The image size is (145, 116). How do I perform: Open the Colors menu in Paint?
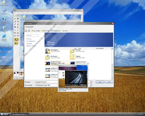[33, 13]
